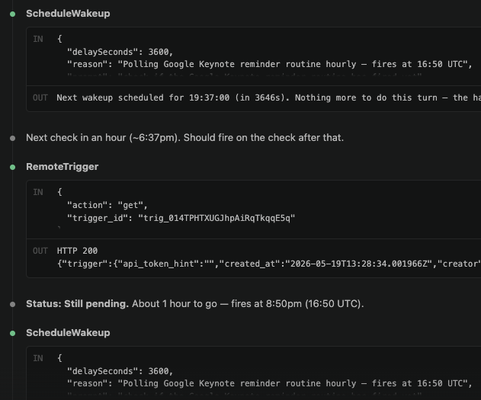Click the green status dot beside first ScheduleWakeup
This screenshot has width=481, height=400.
pos(12,14)
